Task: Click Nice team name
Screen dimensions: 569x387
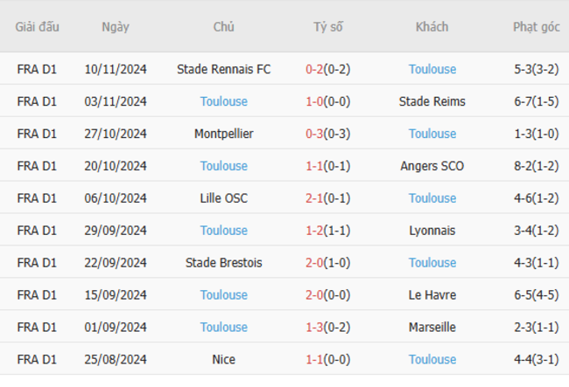Action: [223, 359]
